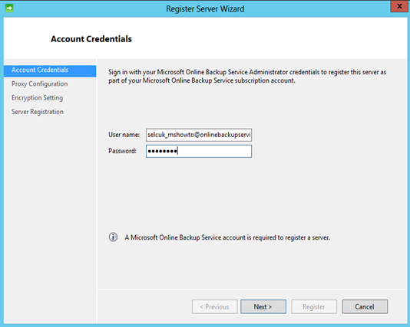This screenshot has height=327, width=410.
Task: Click the text 'A Microsoft Online Backup Service account is required'
Action: pos(227,237)
